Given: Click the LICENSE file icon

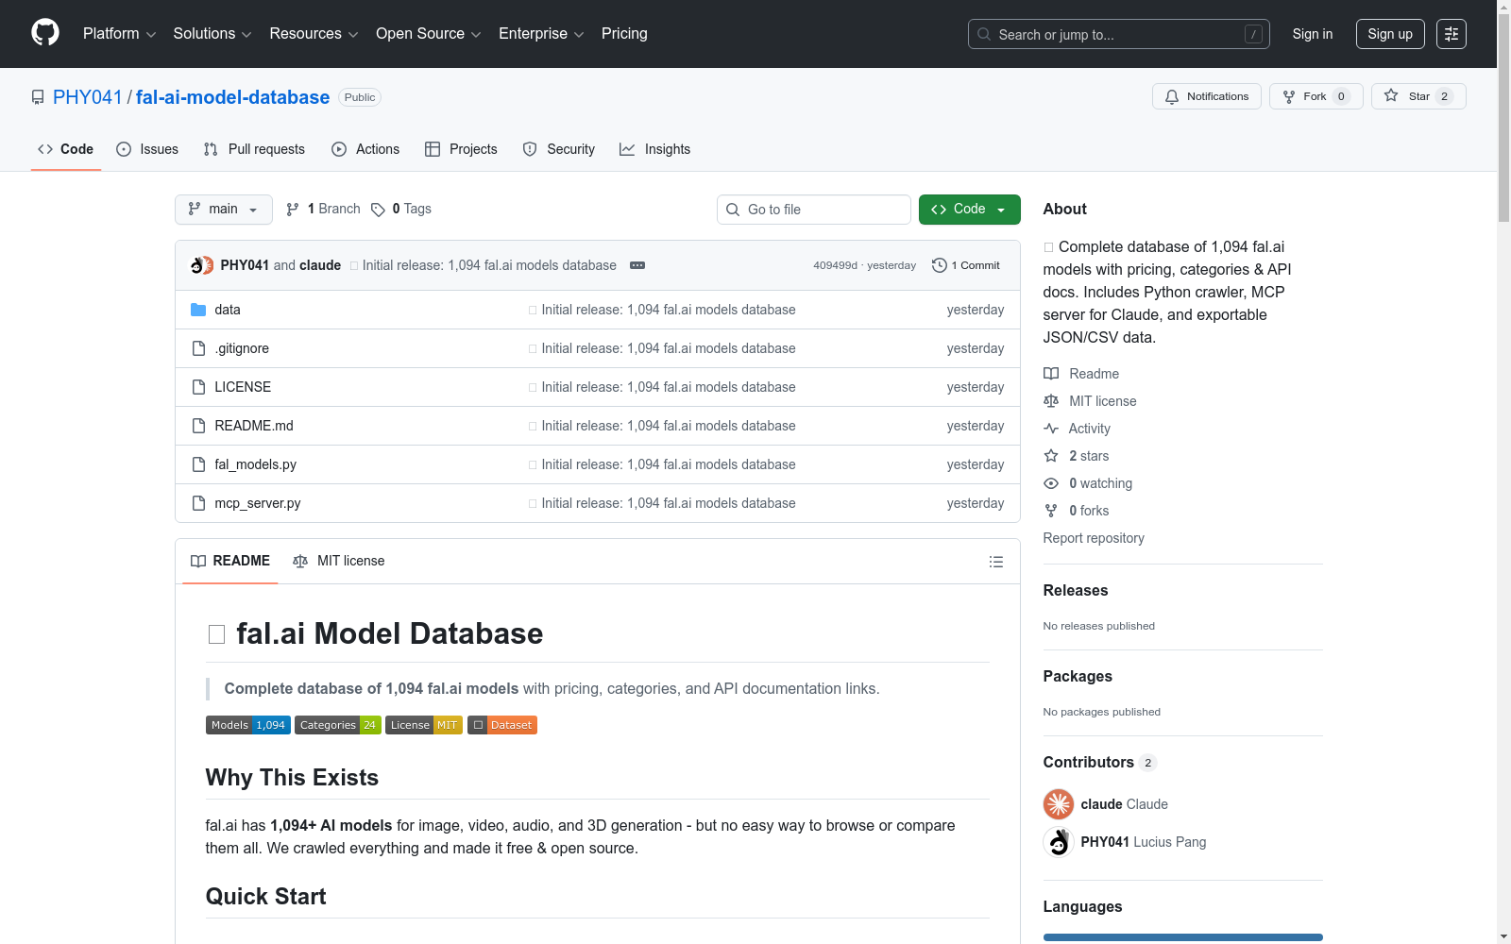Looking at the screenshot, I should tap(198, 387).
